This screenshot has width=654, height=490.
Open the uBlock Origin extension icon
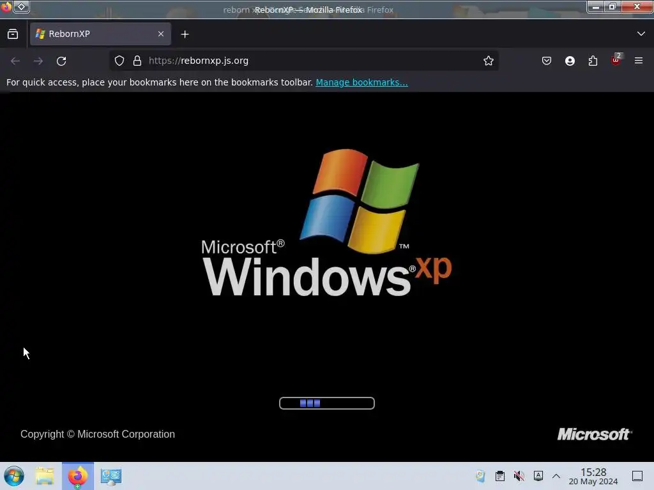click(616, 60)
